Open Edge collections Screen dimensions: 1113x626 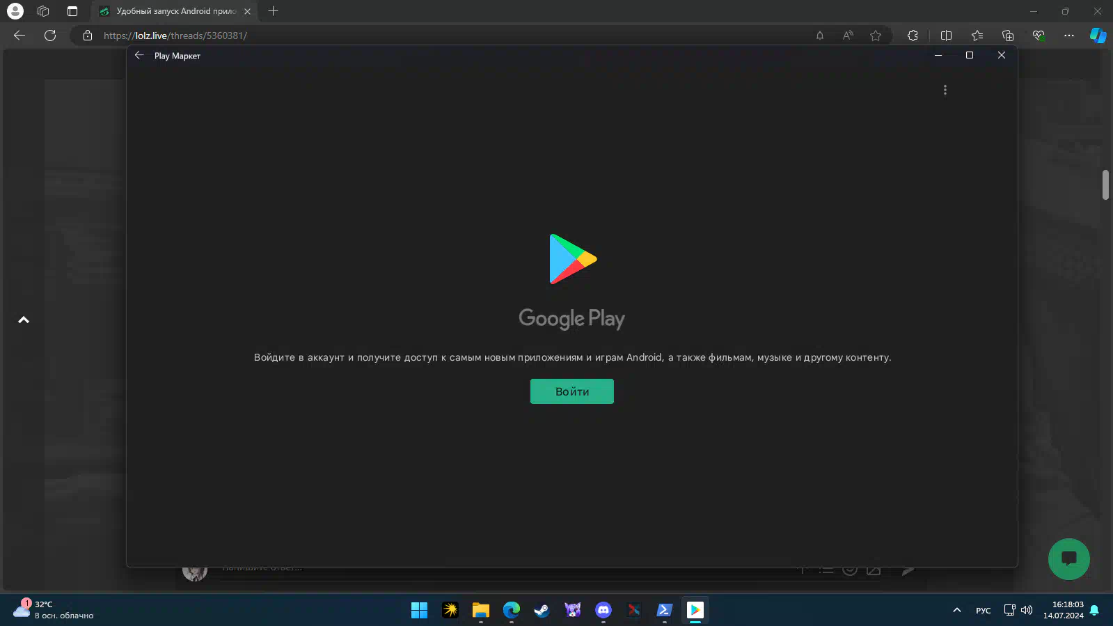coord(1007,36)
